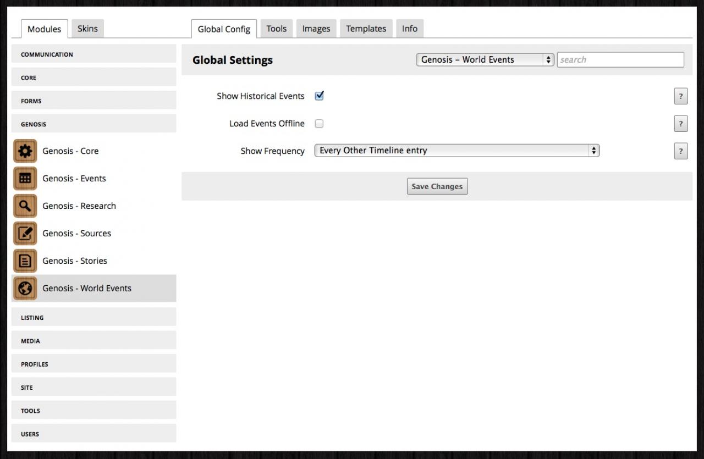Expand the Communication category
This screenshot has width=704, height=459.
94,54
